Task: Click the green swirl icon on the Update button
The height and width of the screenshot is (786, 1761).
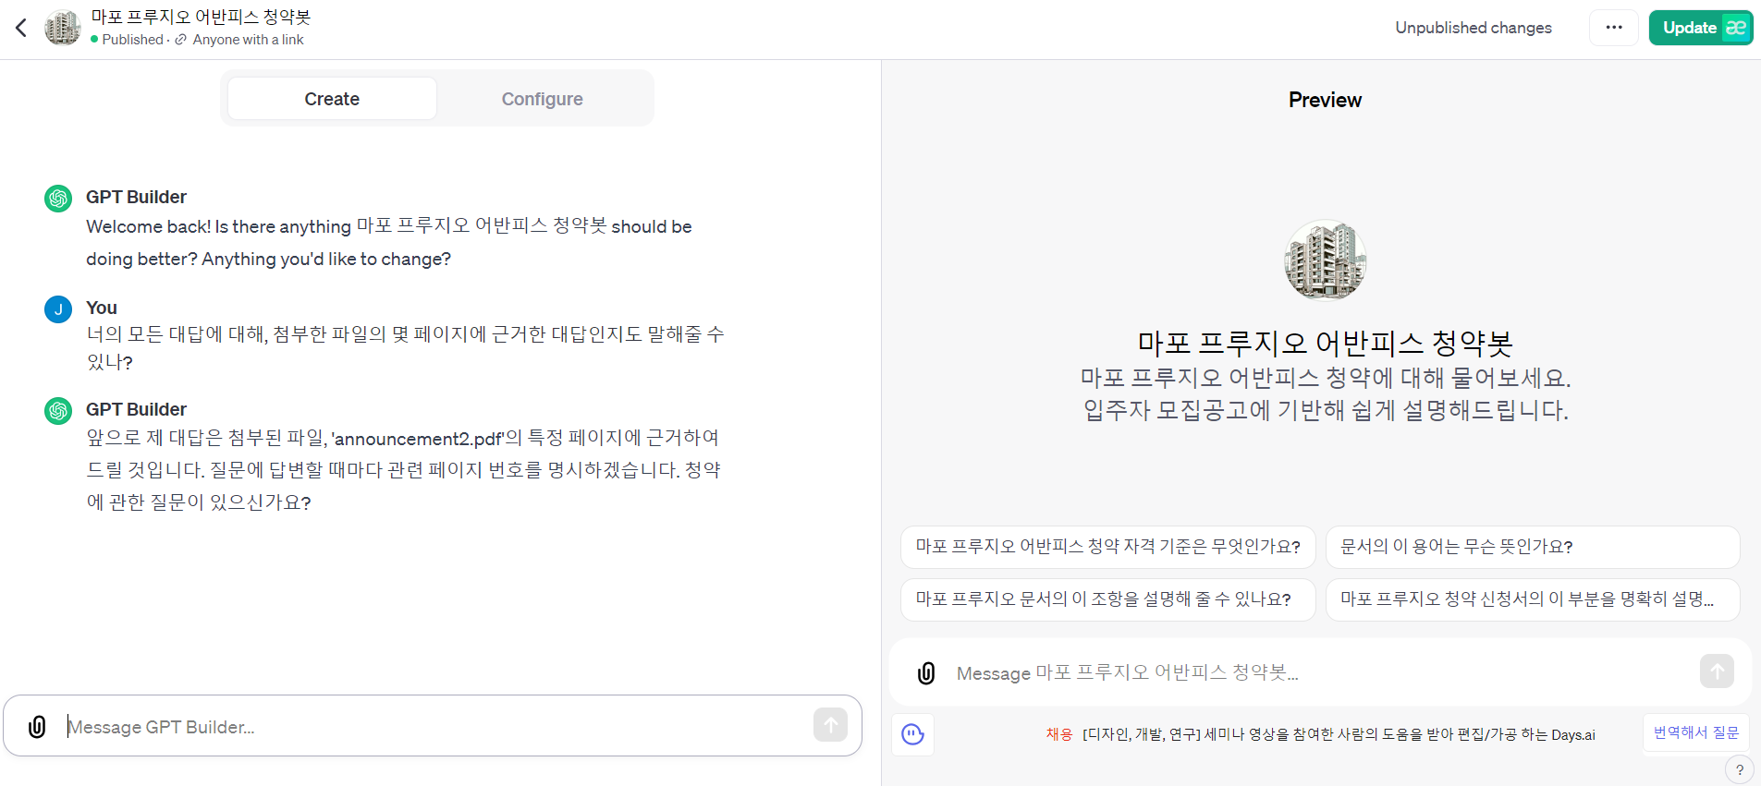Action: [x=1736, y=28]
